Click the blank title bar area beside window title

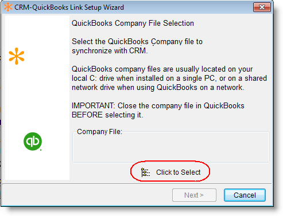point(188,7)
